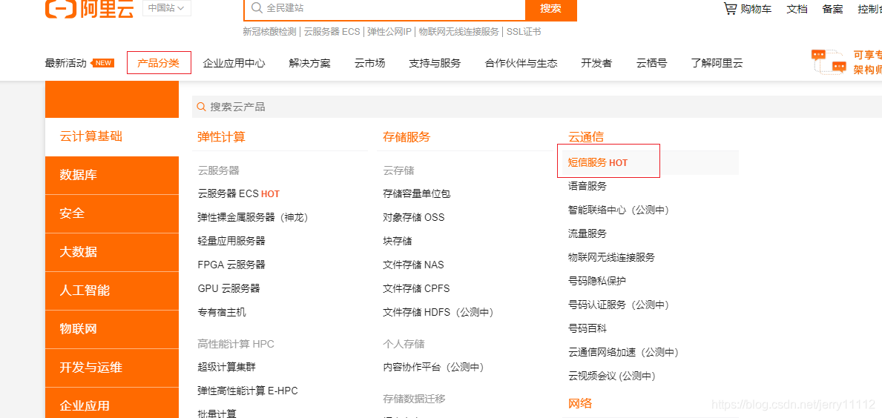Open 文件存储 CPFS link
Screen dimensions: 882x418
click(416, 288)
